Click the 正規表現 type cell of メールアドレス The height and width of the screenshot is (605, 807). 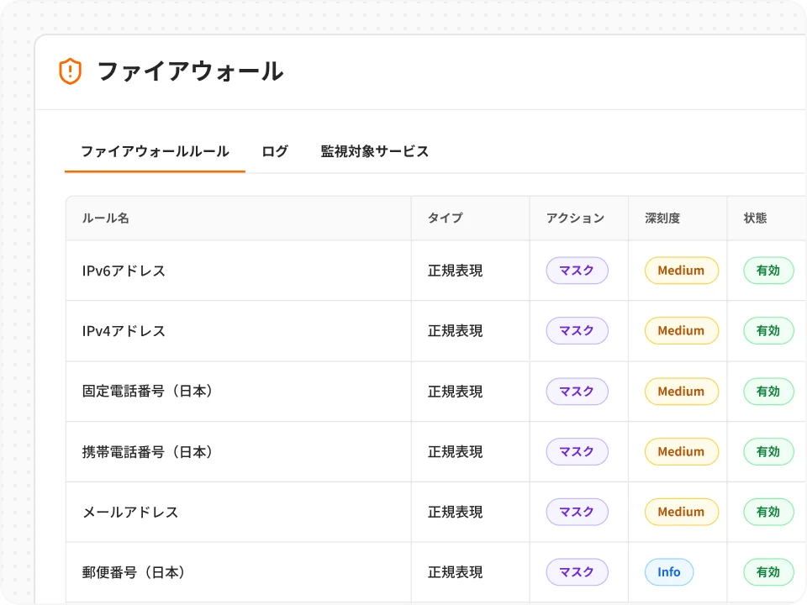coord(455,512)
